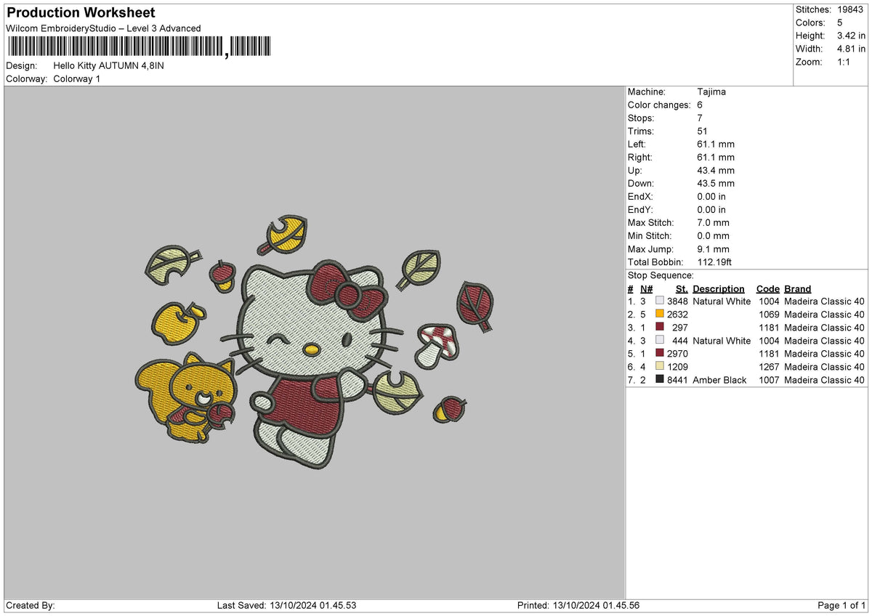This screenshot has height=616, width=872.
Task: Click thread code 1267
Action: pyautogui.click(x=769, y=367)
